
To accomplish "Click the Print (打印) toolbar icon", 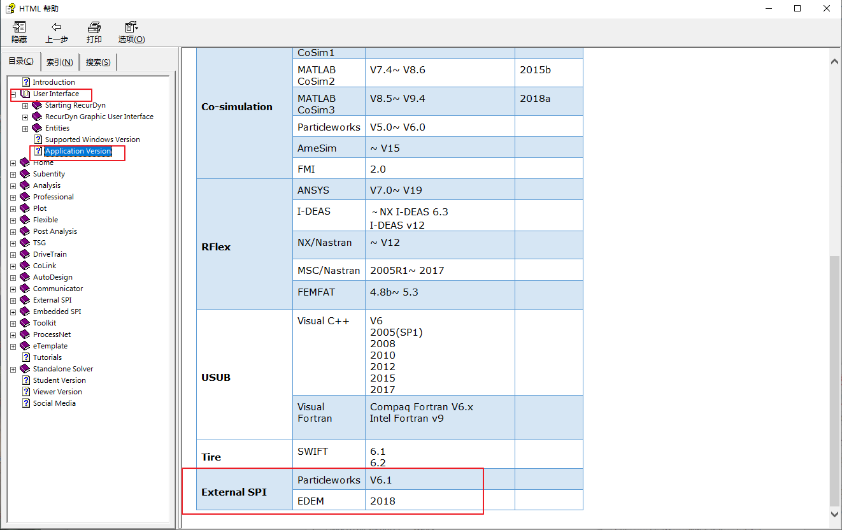I will (x=94, y=27).
